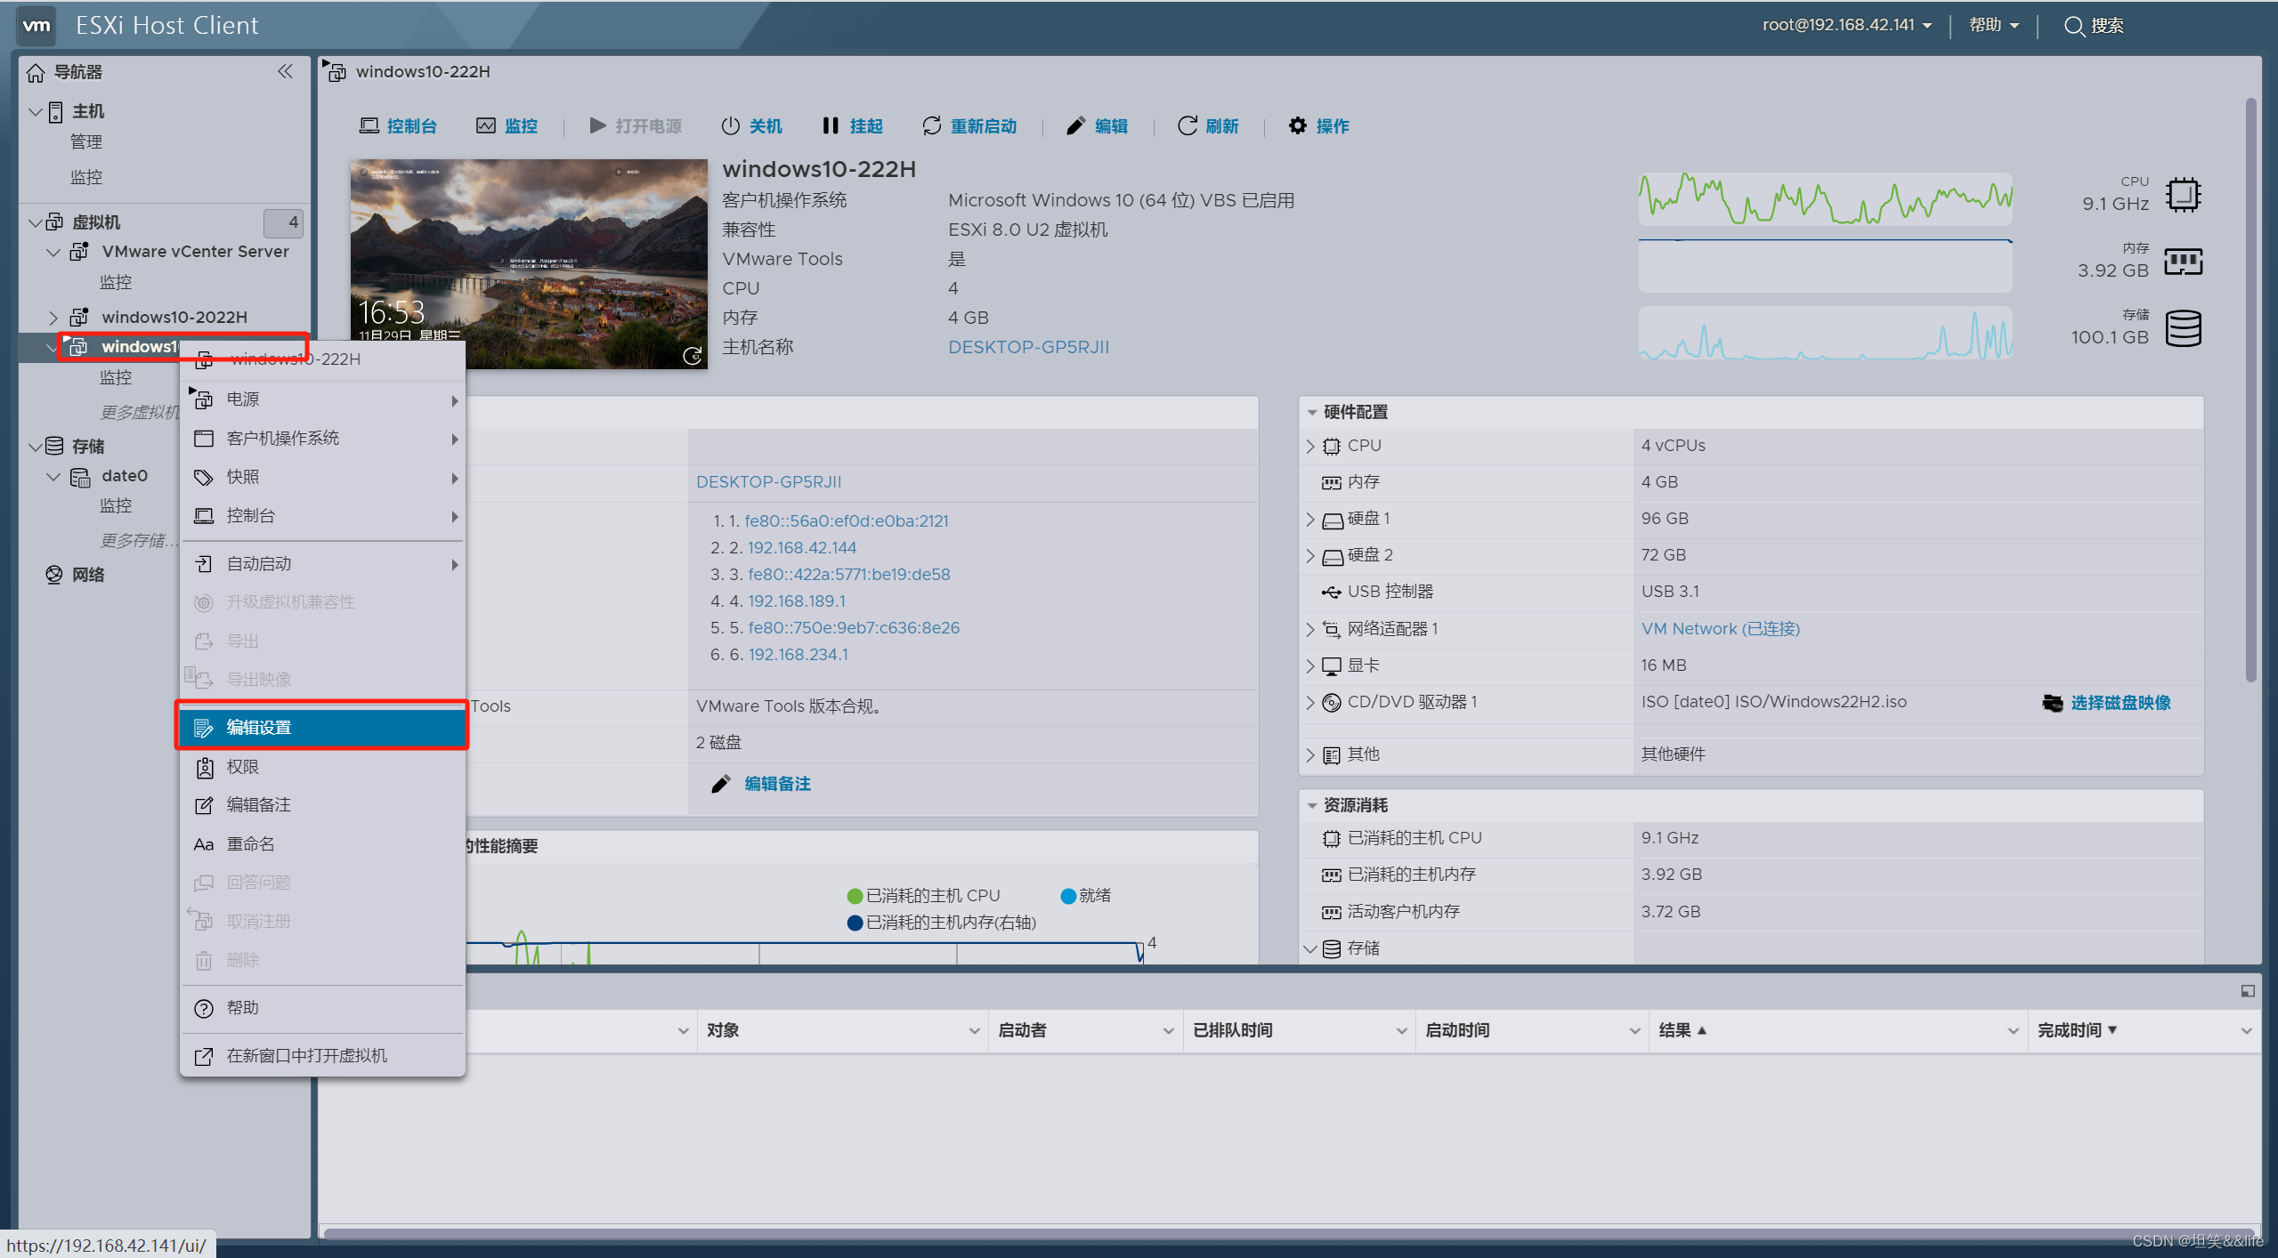
Task: Open the Guest OS (客户机操作系统) submenu
Action: tap(323, 438)
